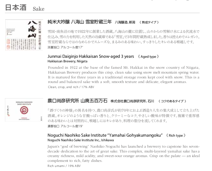Screen dimensions: 212x171
Task: Click 濃醇旨口 アルコール度19° line
Action: click(x=65, y=126)
